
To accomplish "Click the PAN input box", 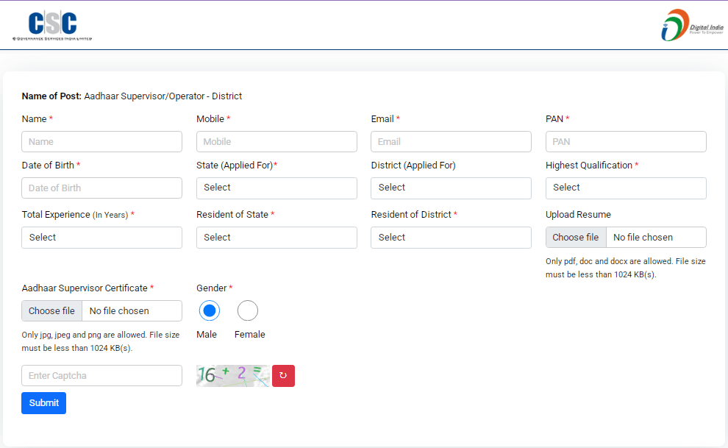I will click(x=626, y=142).
